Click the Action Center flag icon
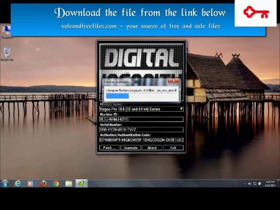 (x=260, y=184)
